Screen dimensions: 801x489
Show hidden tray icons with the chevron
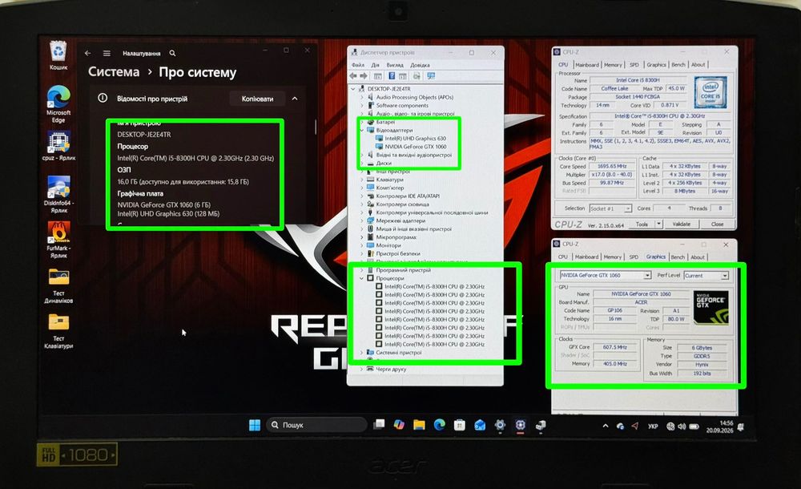click(x=606, y=426)
